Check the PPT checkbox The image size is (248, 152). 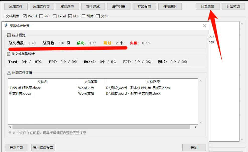pos(41,16)
